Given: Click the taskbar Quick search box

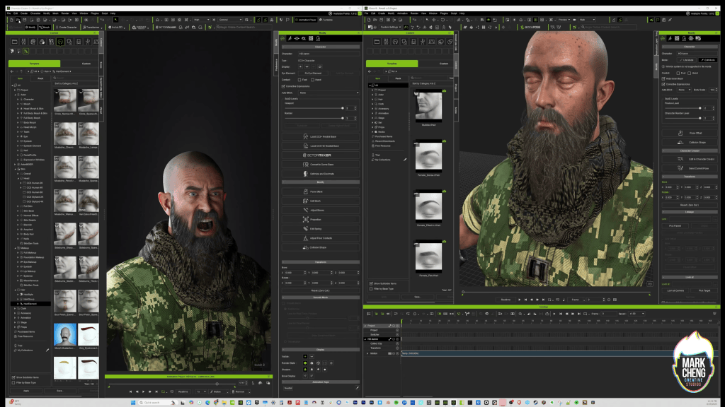Looking at the screenshot, I should click(157, 403).
